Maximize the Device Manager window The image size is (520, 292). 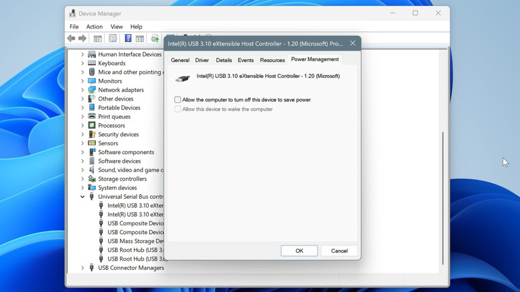pyautogui.click(x=415, y=13)
